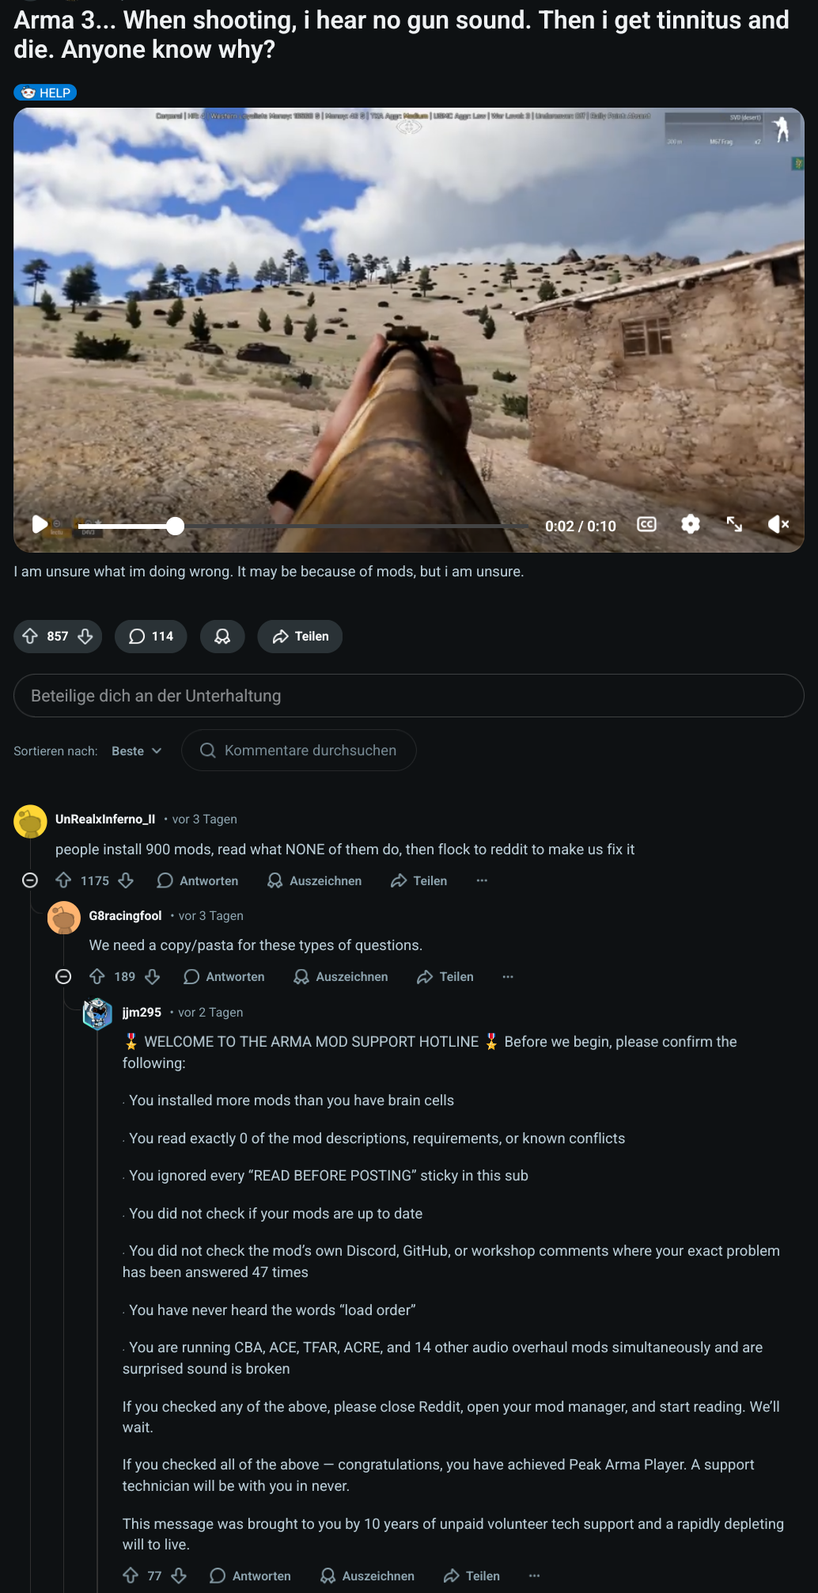Open more options on G8racingfool's comment
This screenshot has width=818, height=1593.
click(508, 977)
